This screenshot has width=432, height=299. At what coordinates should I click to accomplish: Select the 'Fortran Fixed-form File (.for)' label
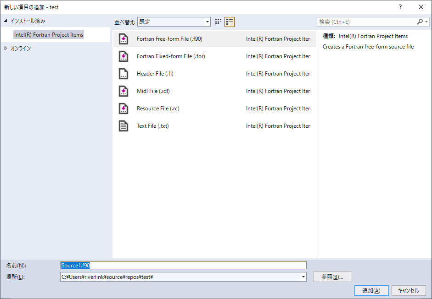[x=171, y=56]
